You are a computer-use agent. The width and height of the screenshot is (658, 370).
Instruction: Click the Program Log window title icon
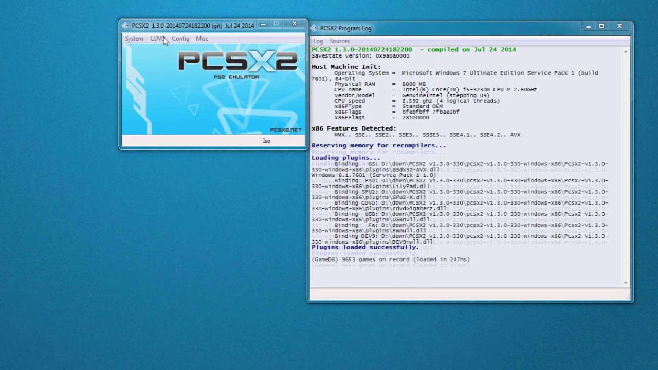[314, 28]
